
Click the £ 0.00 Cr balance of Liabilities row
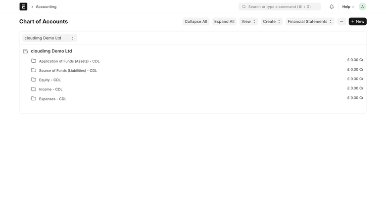click(355, 69)
